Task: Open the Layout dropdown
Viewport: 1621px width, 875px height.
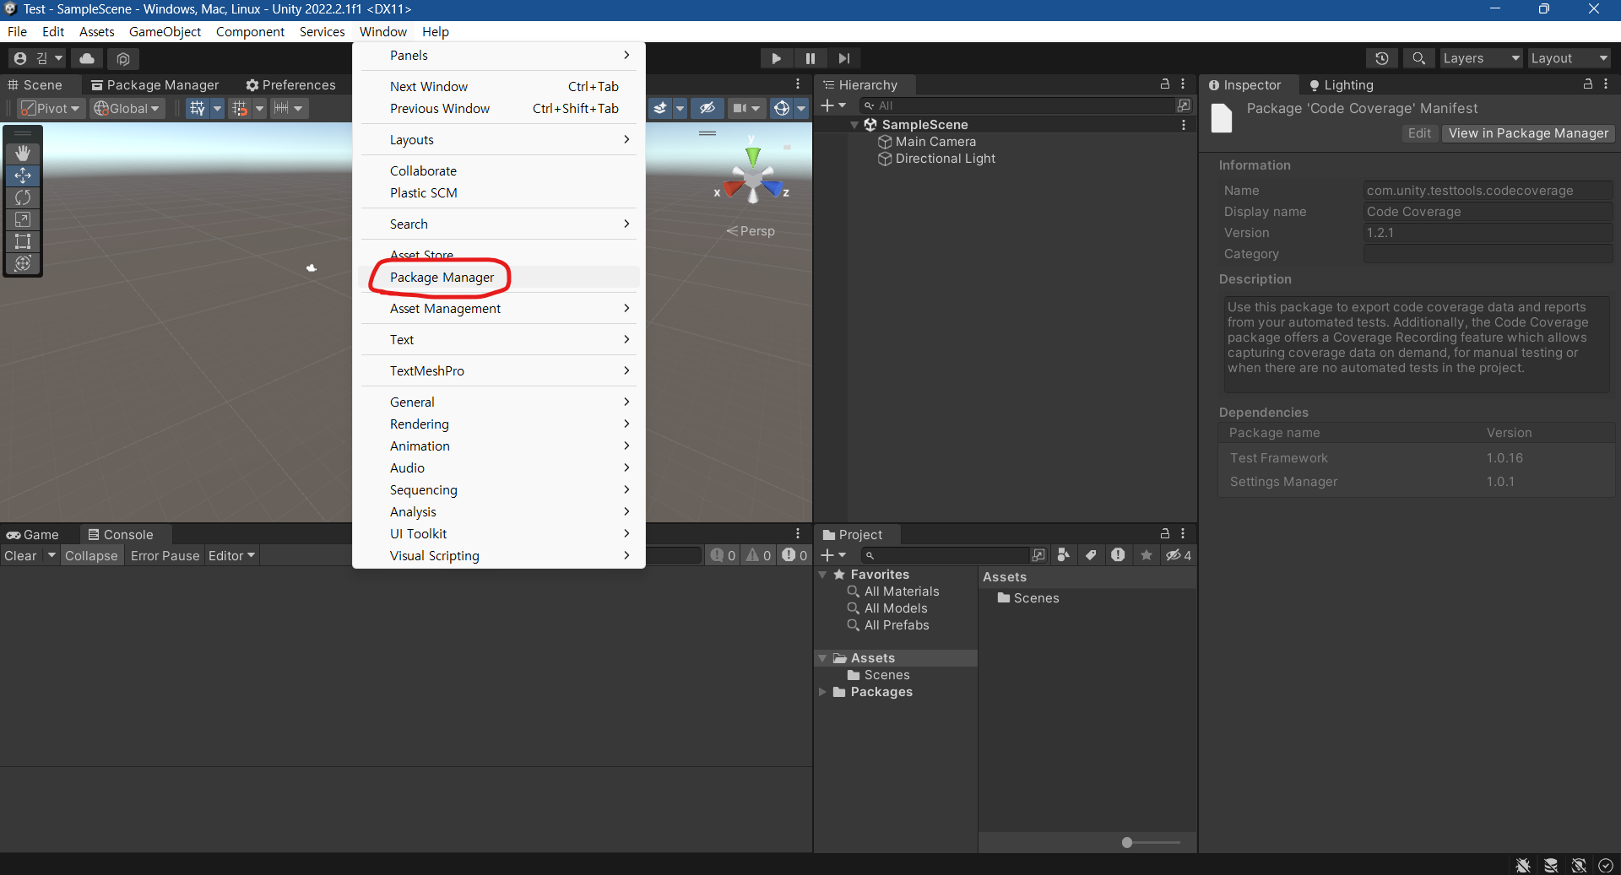Action: [x=1569, y=58]
